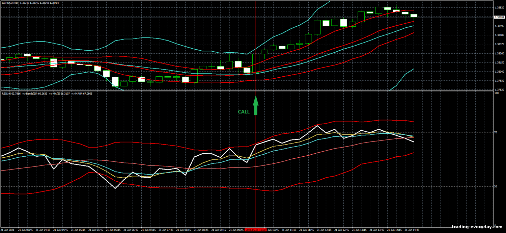The height and width of the screenshot is (233, 506).
Task: Select the '21 Jun 07:45' time label
Action: (166, 230)
